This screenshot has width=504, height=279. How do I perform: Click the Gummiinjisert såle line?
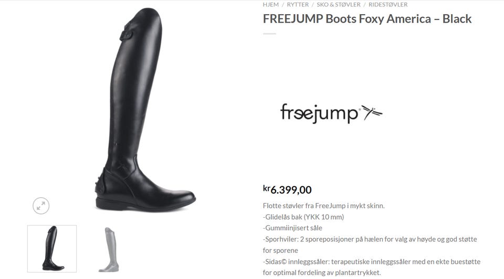pos(292,228)
